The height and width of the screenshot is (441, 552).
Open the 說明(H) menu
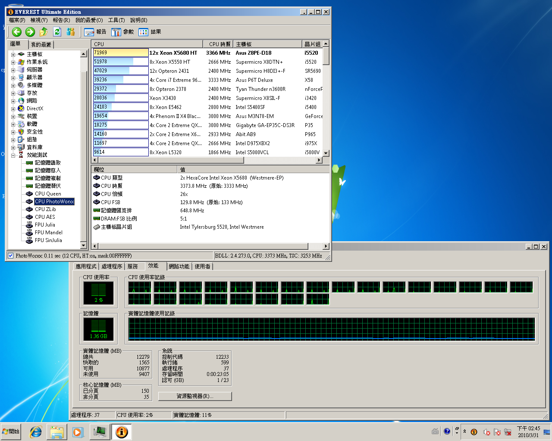138,20
